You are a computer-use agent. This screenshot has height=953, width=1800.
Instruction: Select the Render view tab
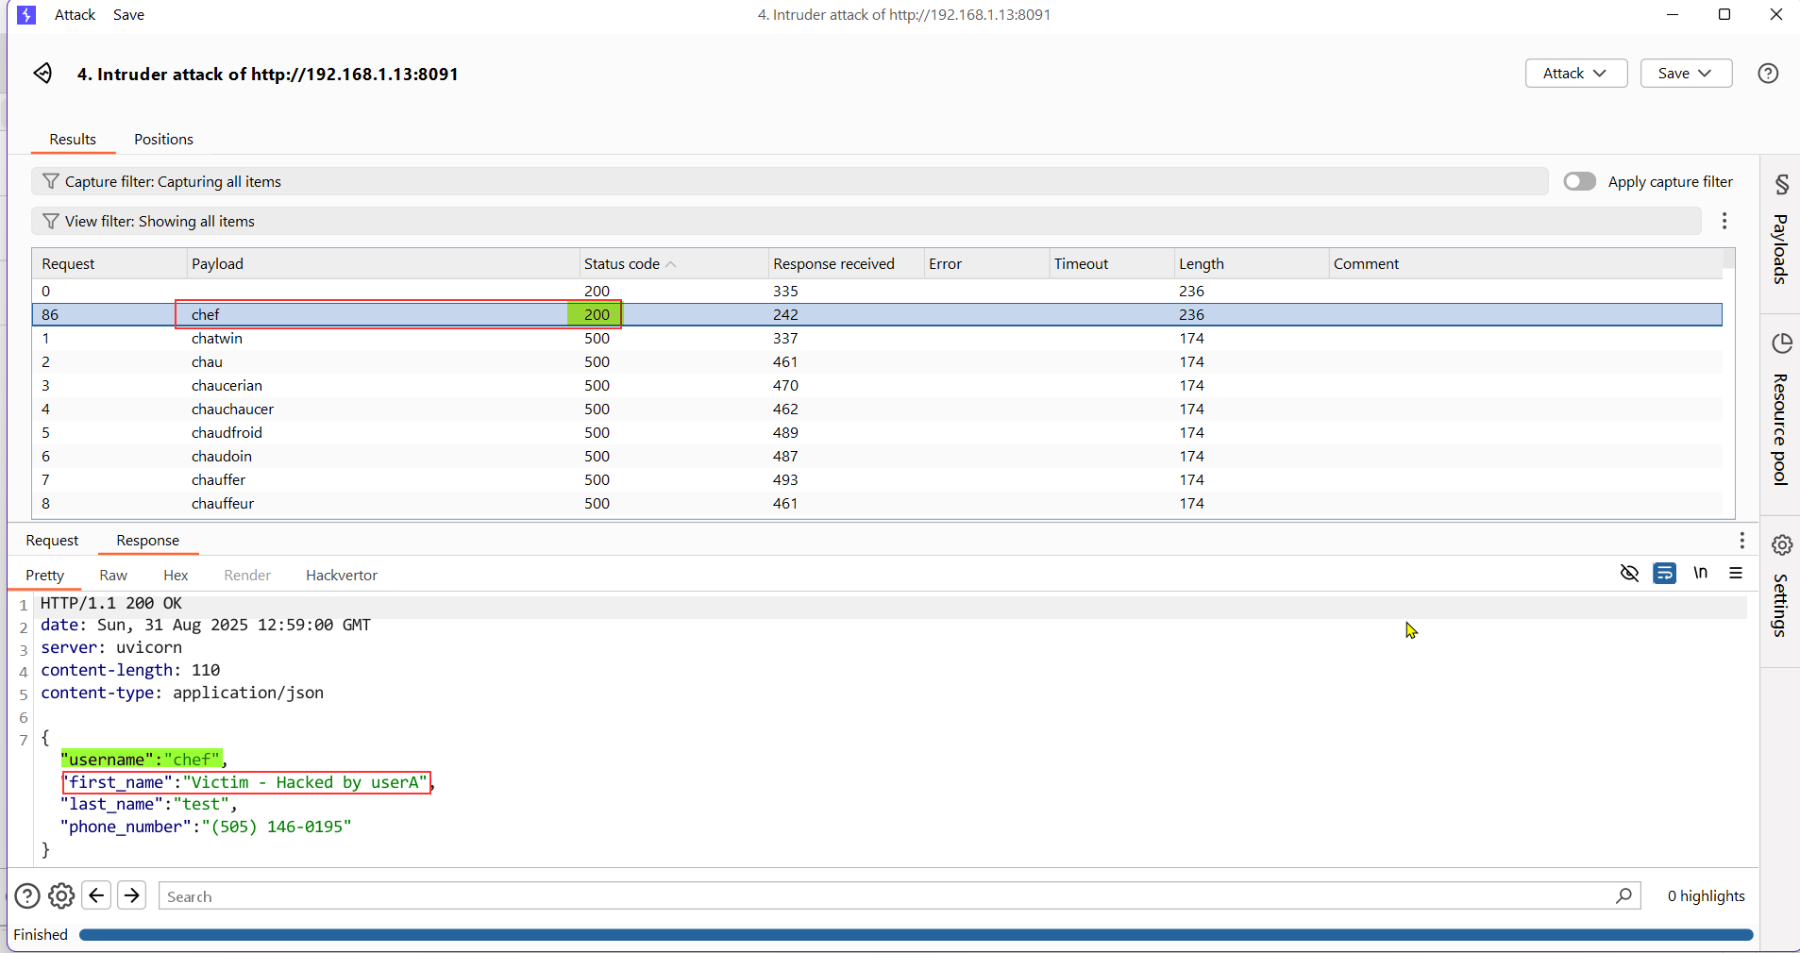coord(247,576)
